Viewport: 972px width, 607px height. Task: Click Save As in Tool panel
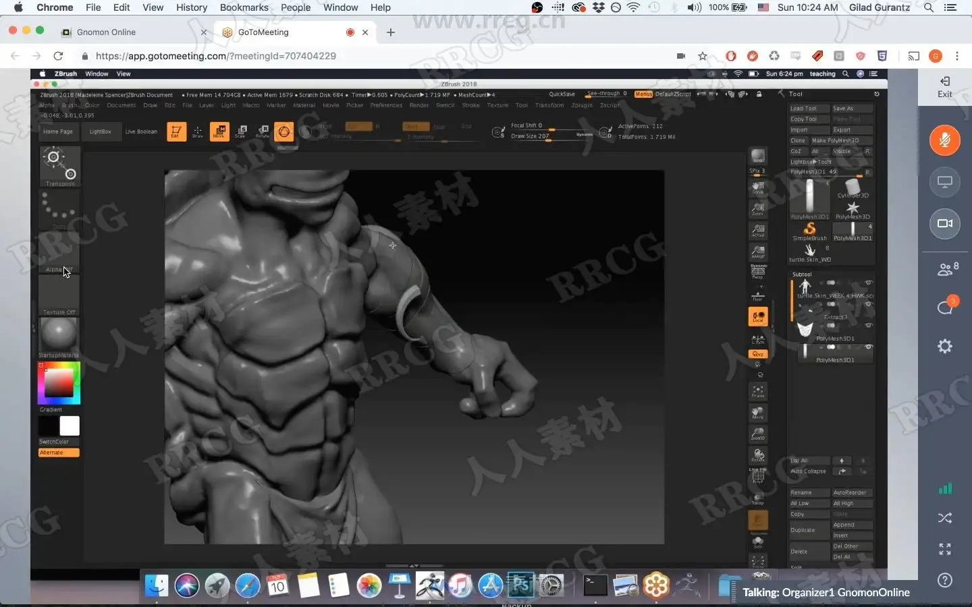tap(853, 109)
